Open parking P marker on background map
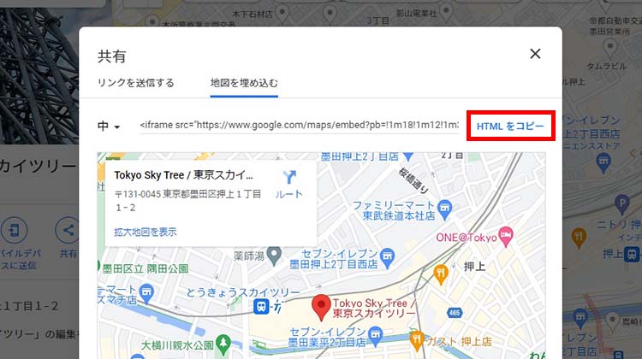 (x=622, y=204)
